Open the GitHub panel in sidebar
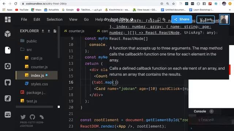The height and width of the screenshot is (131, 234). [x=8, y=82]
